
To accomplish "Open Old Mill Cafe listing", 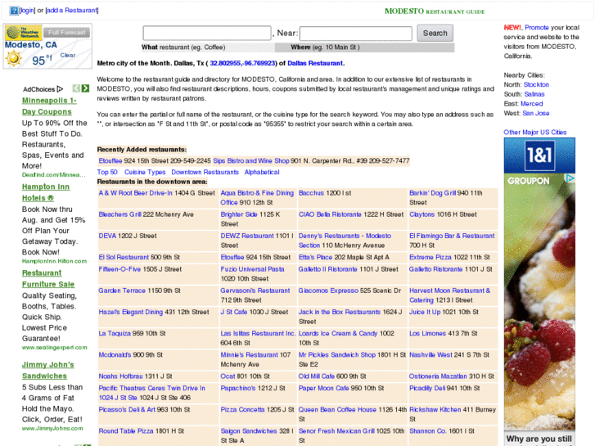I will [x=317, y=376].
